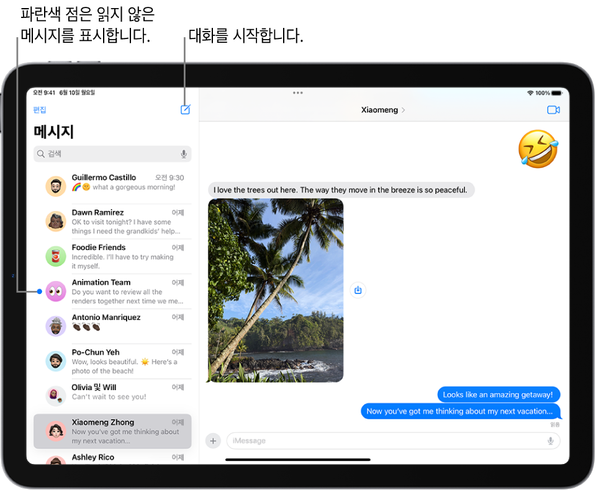Screen dimensions: 596x490
Task: Tap 'Looks like an amazing getaway!' bubble
Action: 499,394
